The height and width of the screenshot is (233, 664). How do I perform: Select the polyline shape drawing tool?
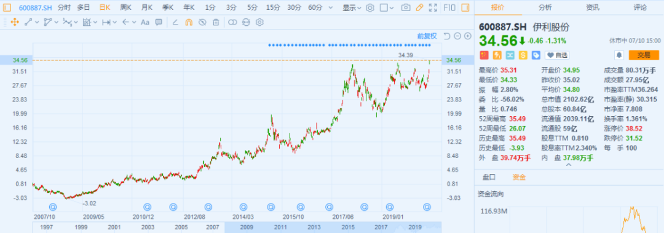pyautogui.click(x=48, y=22)
